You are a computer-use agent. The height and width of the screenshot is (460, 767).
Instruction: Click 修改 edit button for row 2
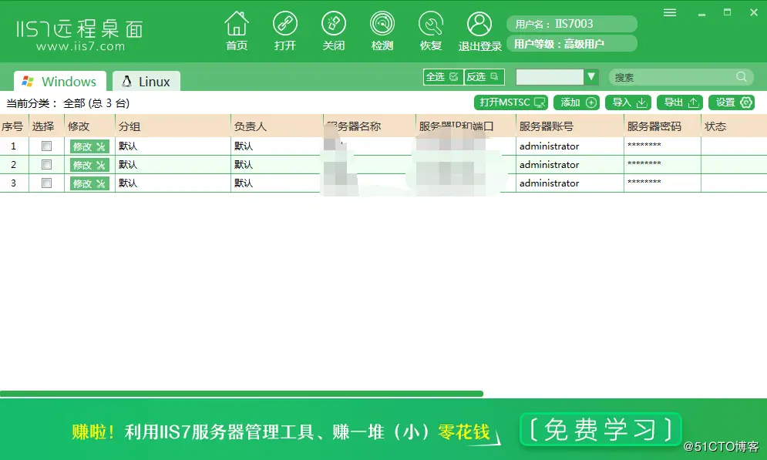pos(89,165)
